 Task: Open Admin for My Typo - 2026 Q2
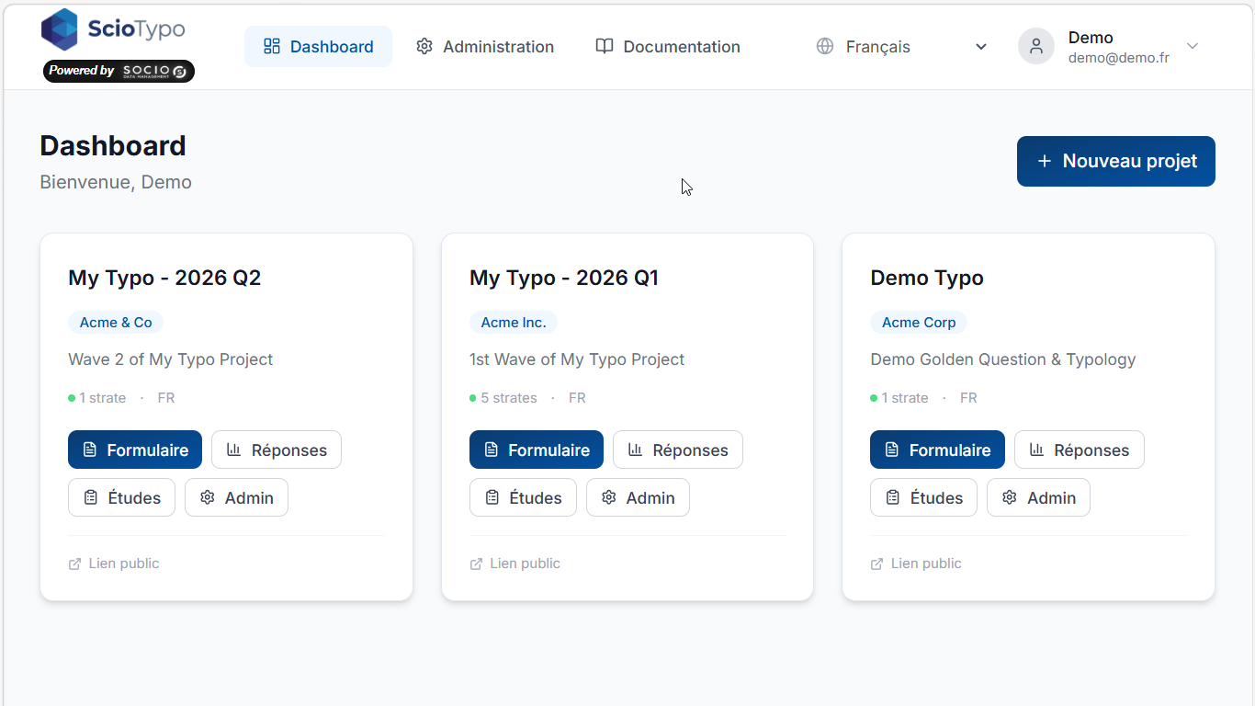(236, 497)
